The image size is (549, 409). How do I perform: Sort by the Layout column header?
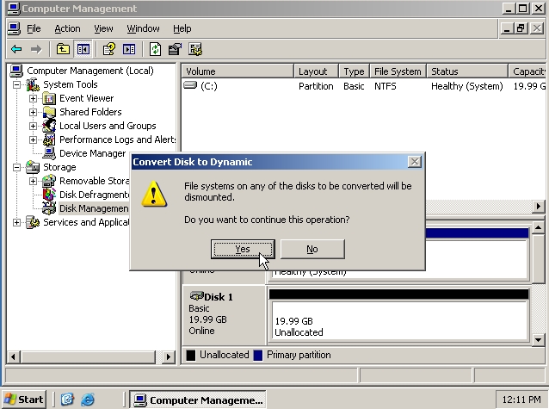click(316, 71)
